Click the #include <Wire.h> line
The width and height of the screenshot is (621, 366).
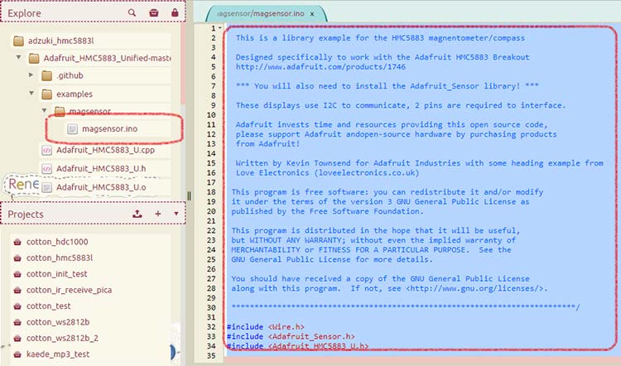(x=265, y=327)
